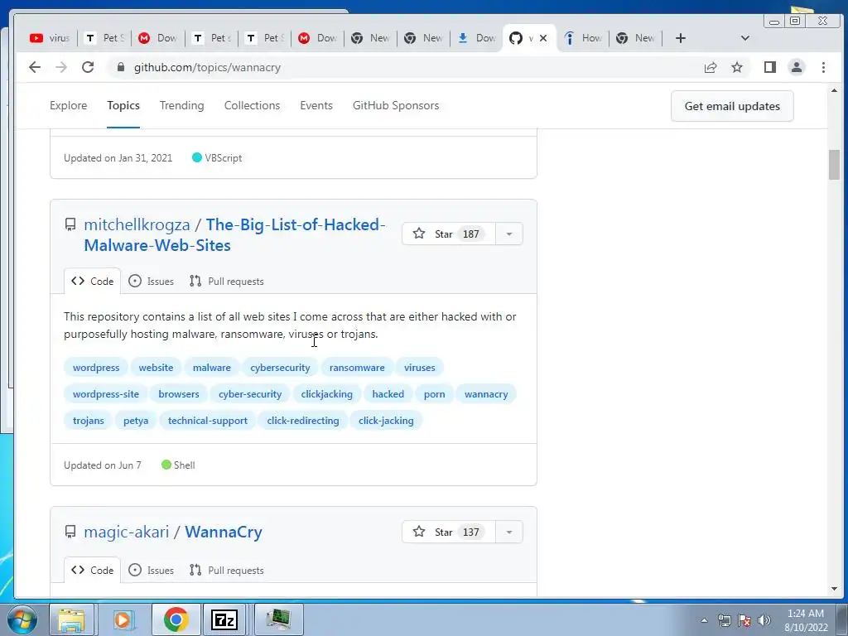Click Get email updates button
The height and width of the screenshot is (636, 848).
(x=732, y=106)
